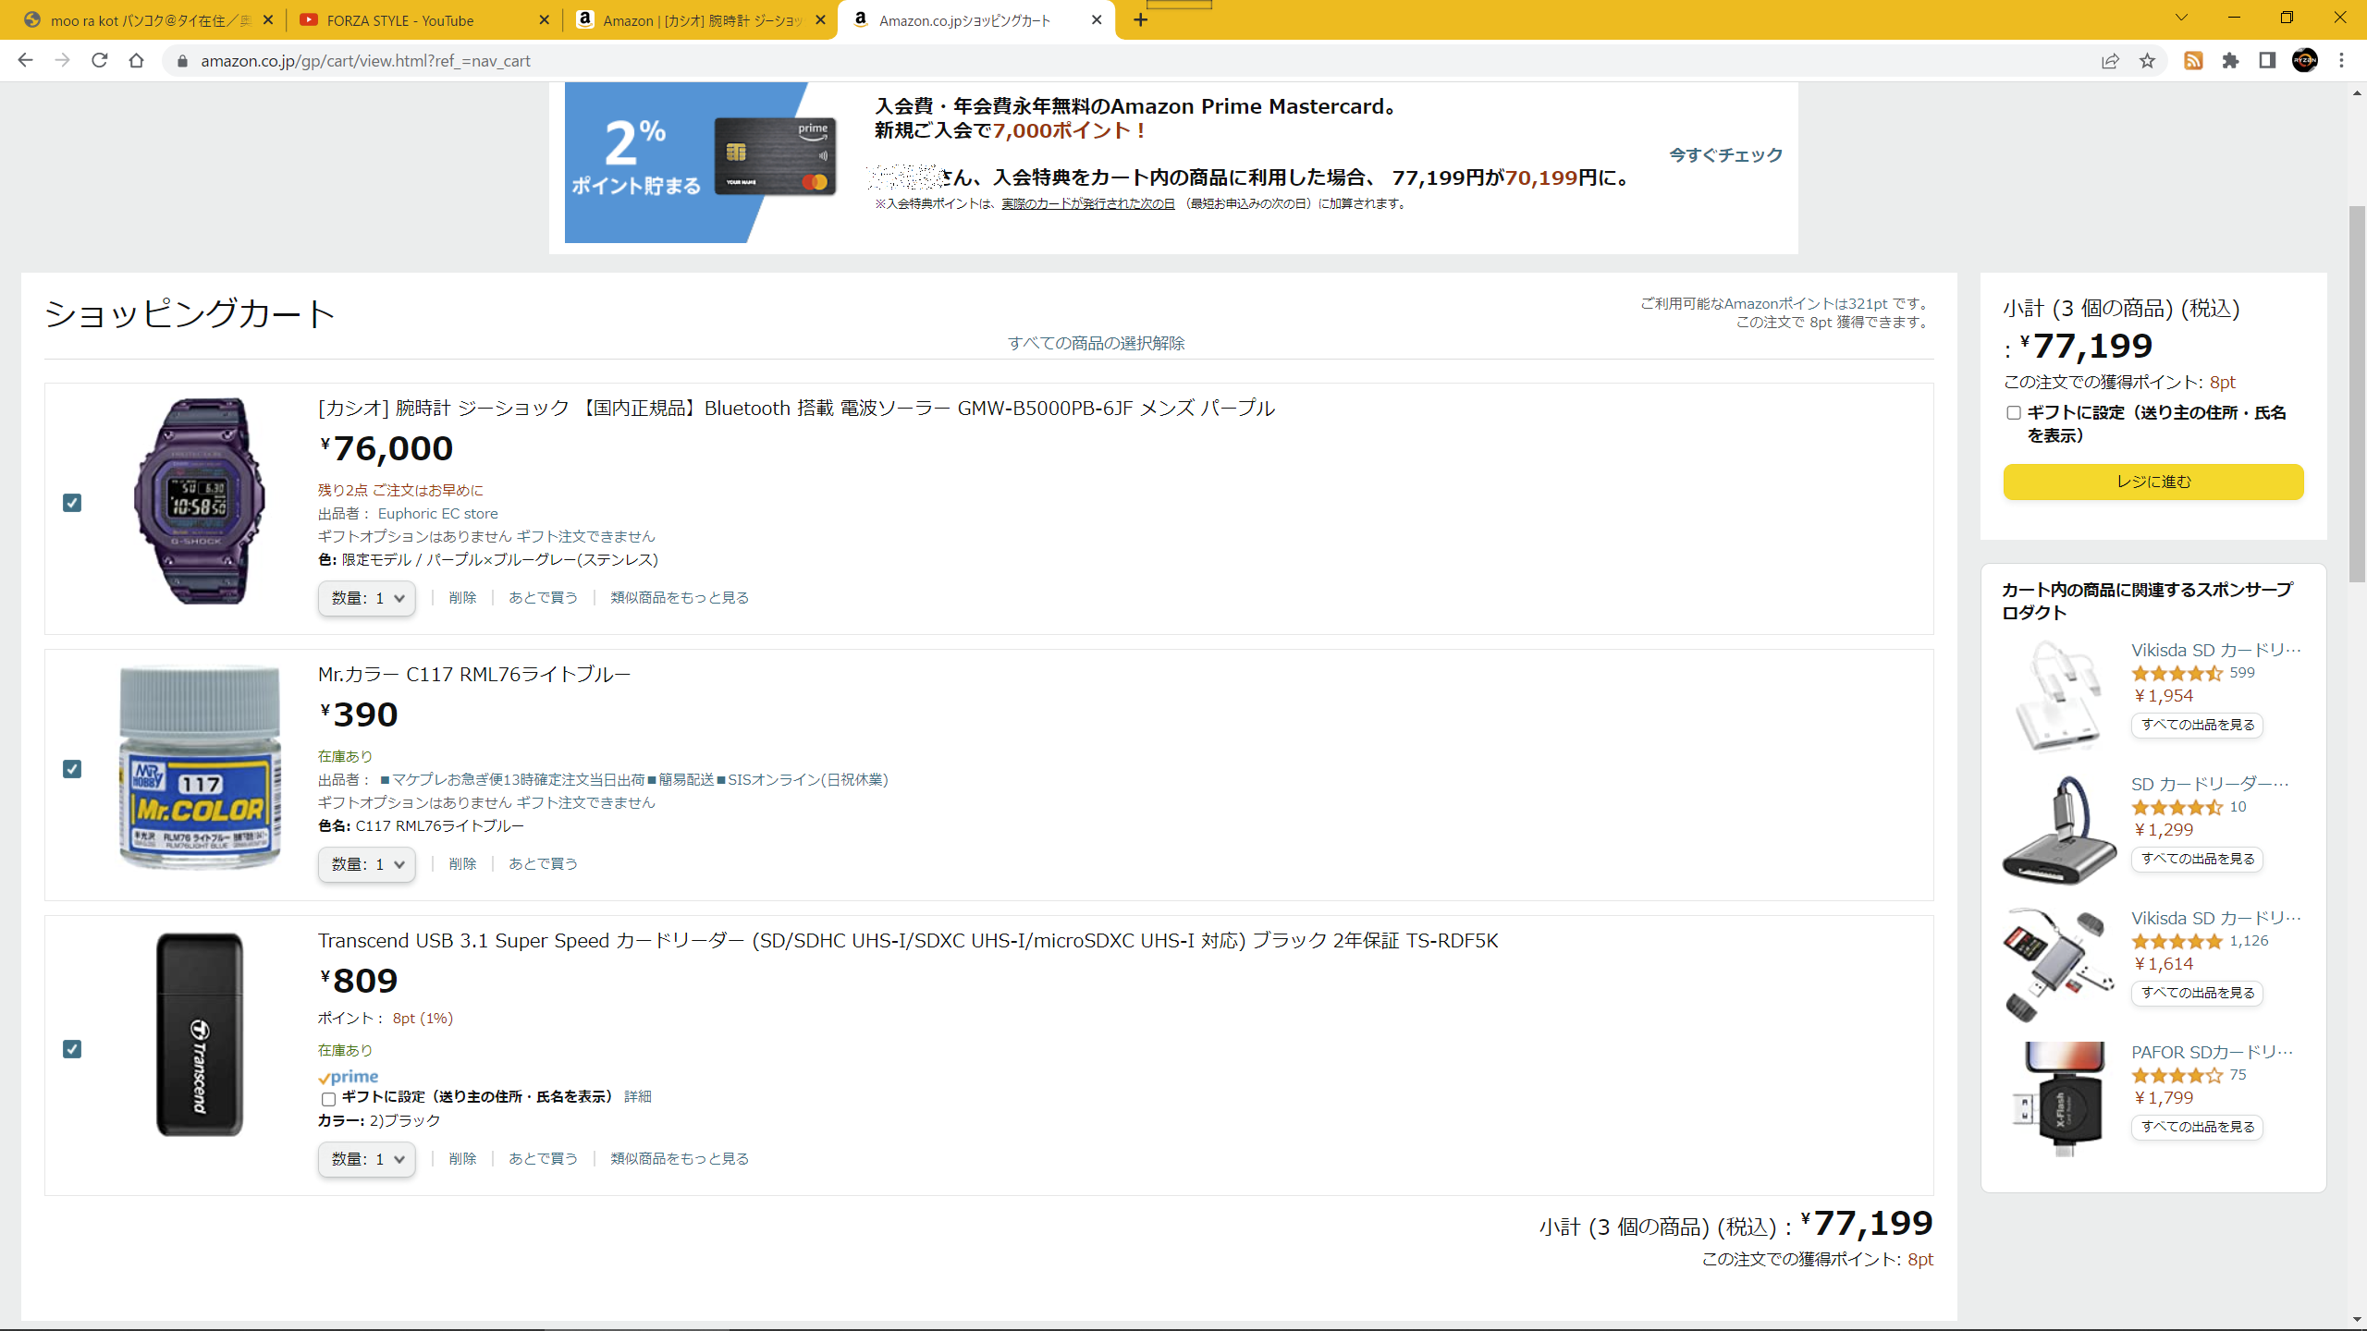
Task: Open the Mr.カラー C117 product title
Action: pyautogui.click(x=474, y=675)
